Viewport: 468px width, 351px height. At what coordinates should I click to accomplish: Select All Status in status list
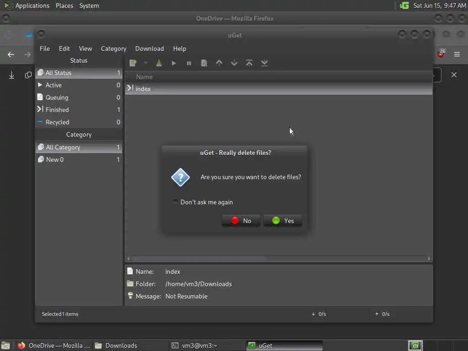pyautogui.click(x=79, y=73)
